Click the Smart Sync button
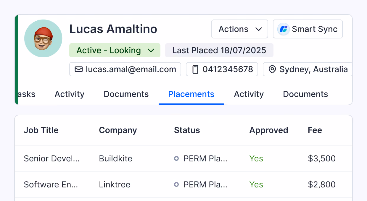This screenshot has width=367, height=201. click(308, 29)
